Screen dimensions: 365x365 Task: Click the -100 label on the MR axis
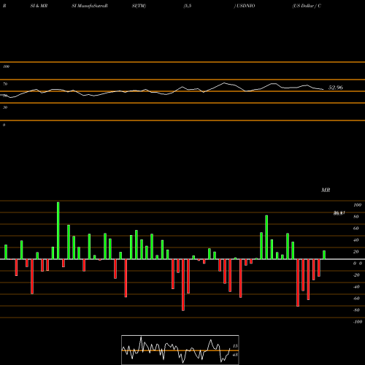click(x=358, y=322)
